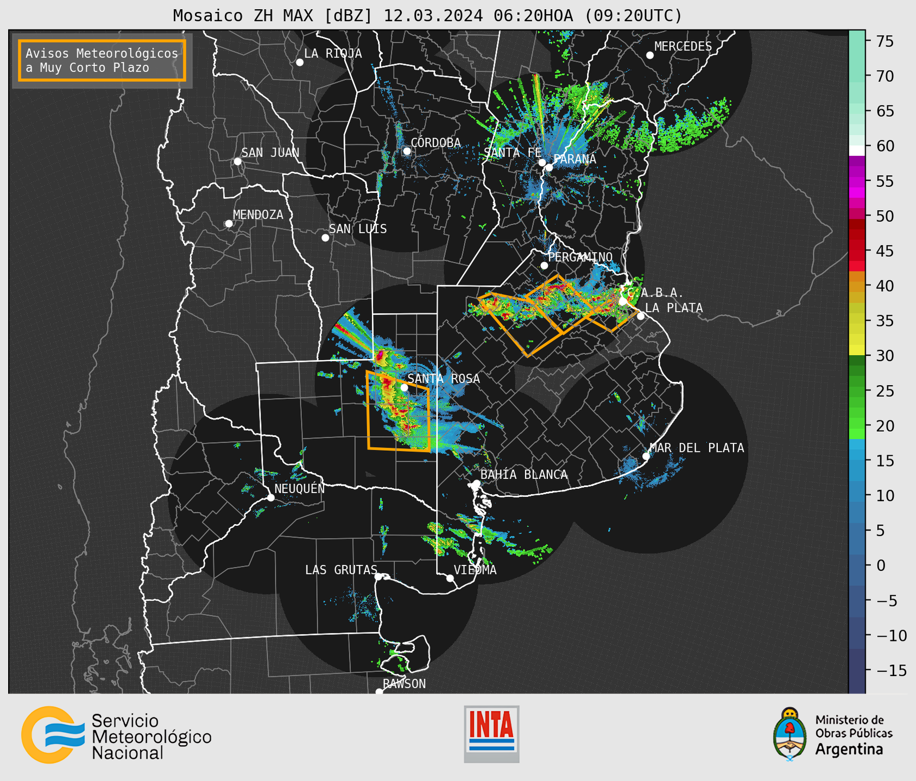This screenshot has width=916, height=781.
Task: Click the LA RIOJA city marker dot
Action: 300,62
